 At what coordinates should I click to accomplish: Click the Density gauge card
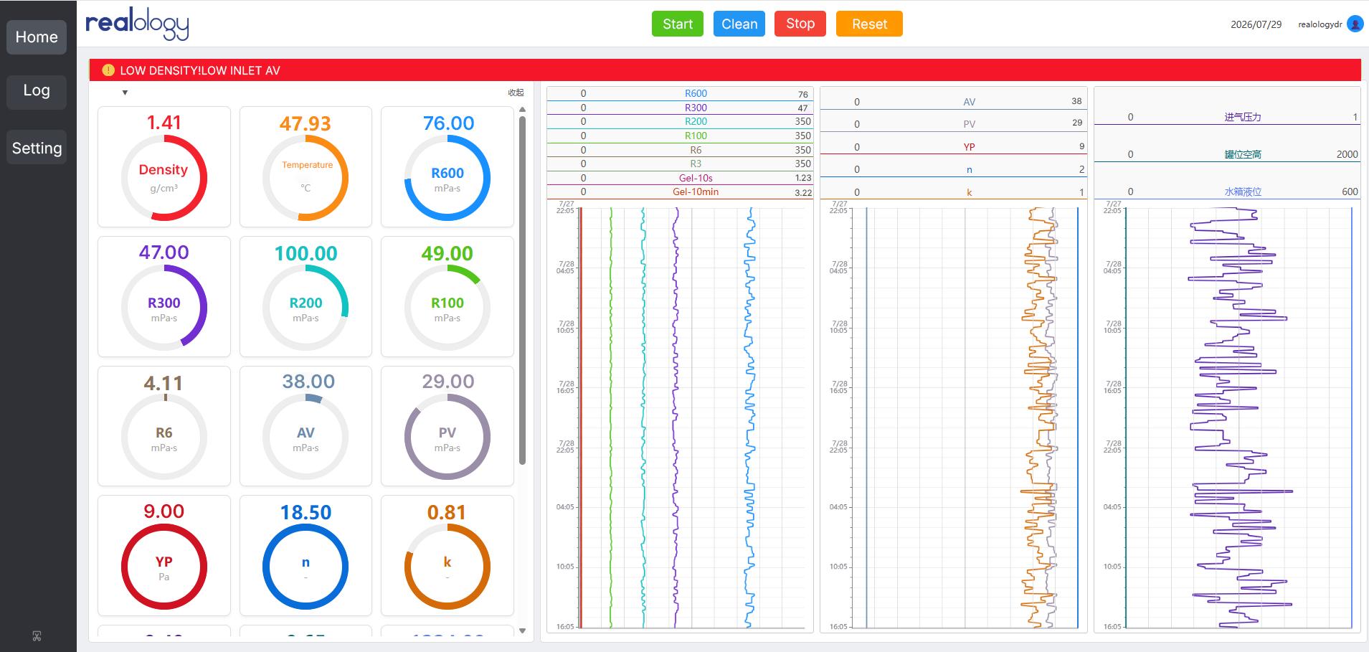coord(164,166)
